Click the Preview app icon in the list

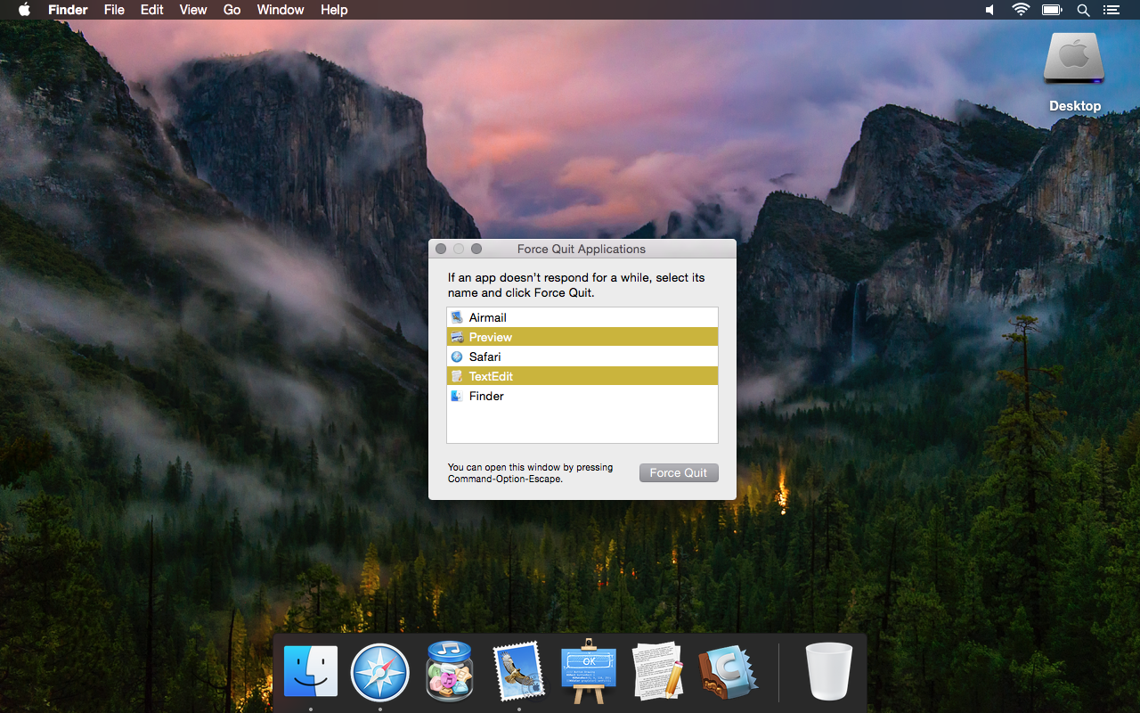click(457, 337)
